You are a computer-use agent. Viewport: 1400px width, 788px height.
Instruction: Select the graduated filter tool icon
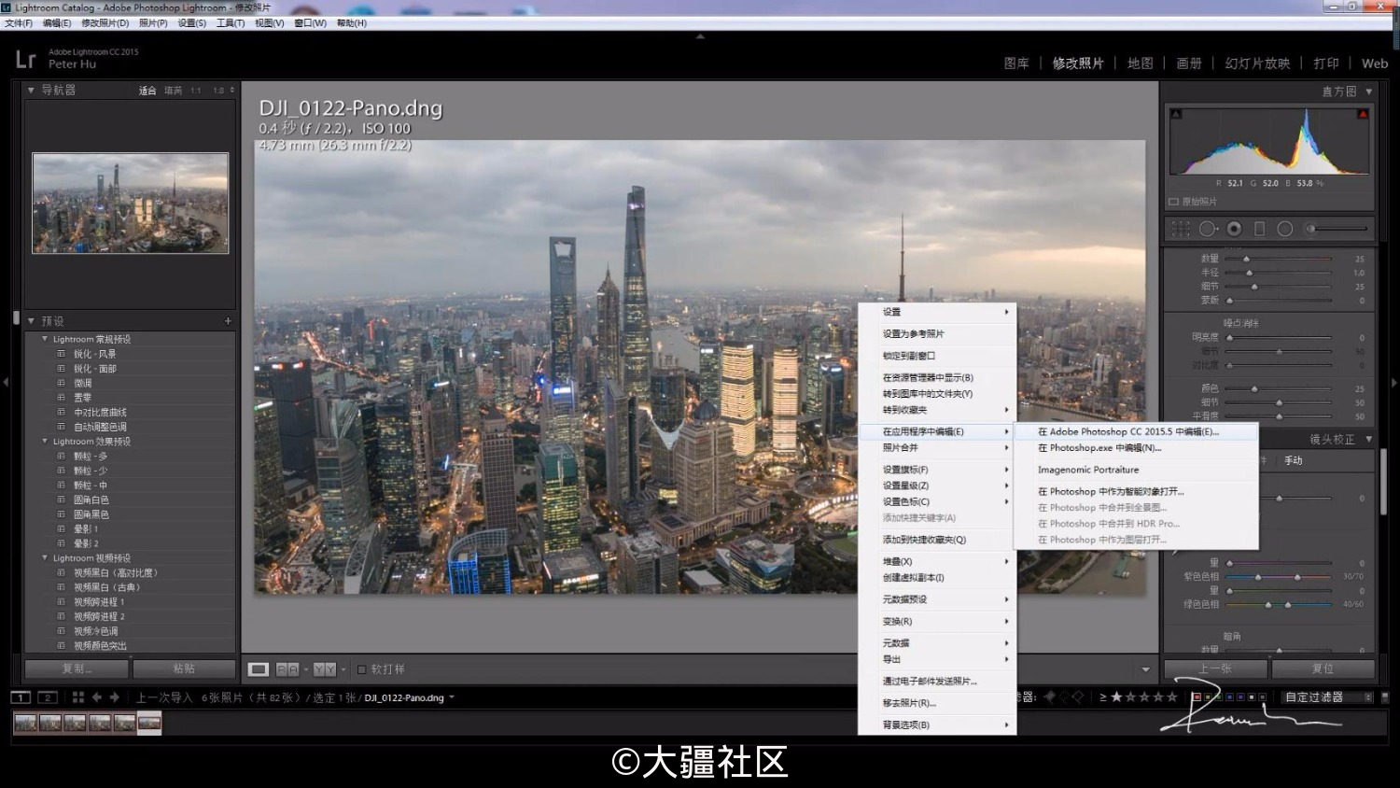pyautogui.click(x=1259, y=229)
